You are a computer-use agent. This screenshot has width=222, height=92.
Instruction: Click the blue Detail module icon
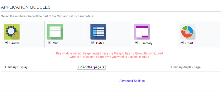point(98,32)
